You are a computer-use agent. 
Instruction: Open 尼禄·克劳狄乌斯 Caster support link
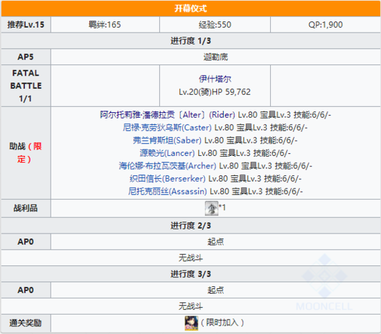click(167, 128)
